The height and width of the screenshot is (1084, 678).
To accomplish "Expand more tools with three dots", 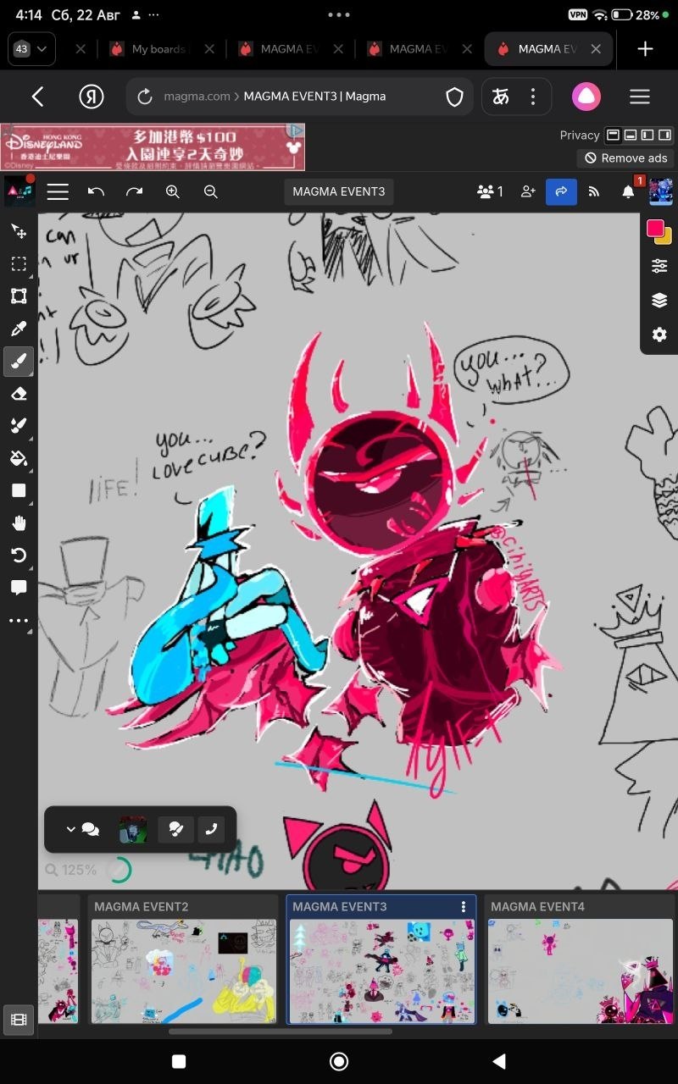I will pyautogui.click(x=19, y=621).
